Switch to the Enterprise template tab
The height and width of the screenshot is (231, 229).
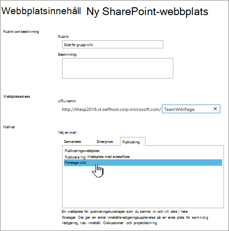[x=105, y=142]
